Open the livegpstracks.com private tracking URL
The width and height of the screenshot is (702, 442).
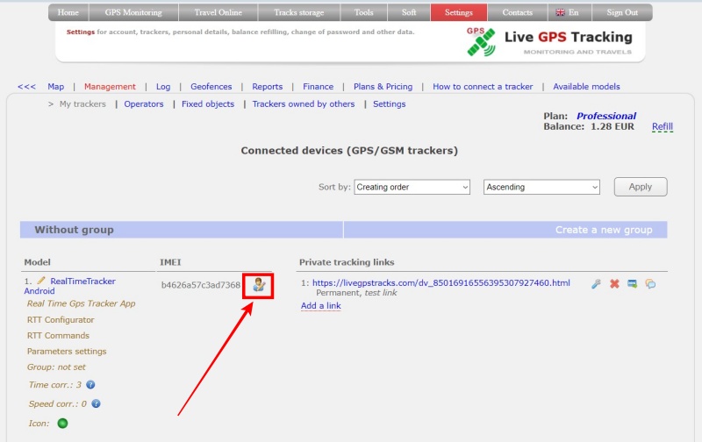441,282
